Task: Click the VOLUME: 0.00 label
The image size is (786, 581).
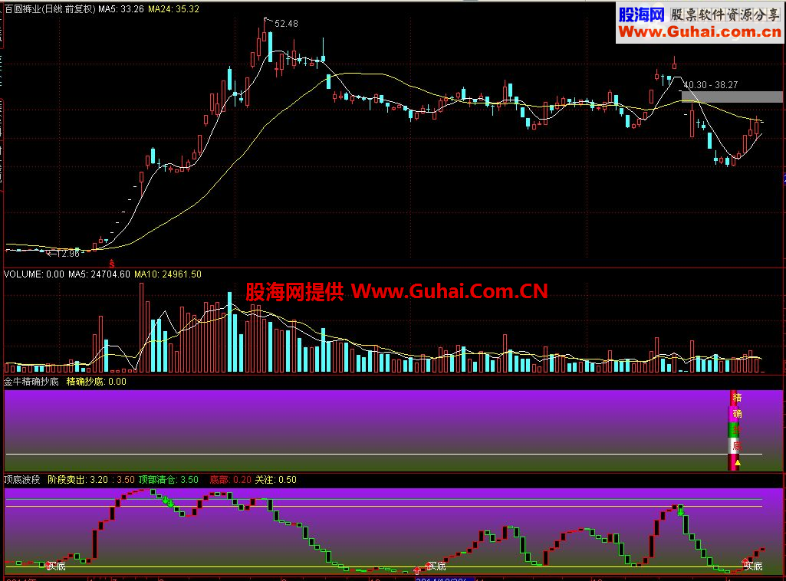Action: tap(34, 274)
